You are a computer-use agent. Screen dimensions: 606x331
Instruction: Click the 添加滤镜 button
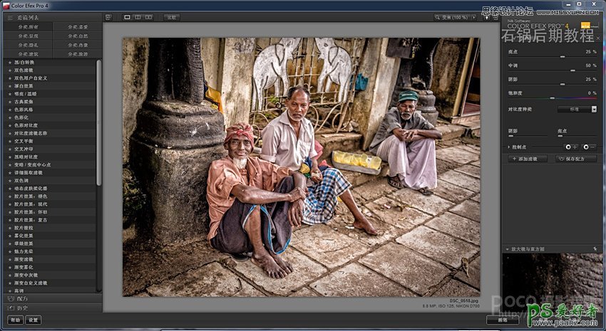tap(528, 159)
